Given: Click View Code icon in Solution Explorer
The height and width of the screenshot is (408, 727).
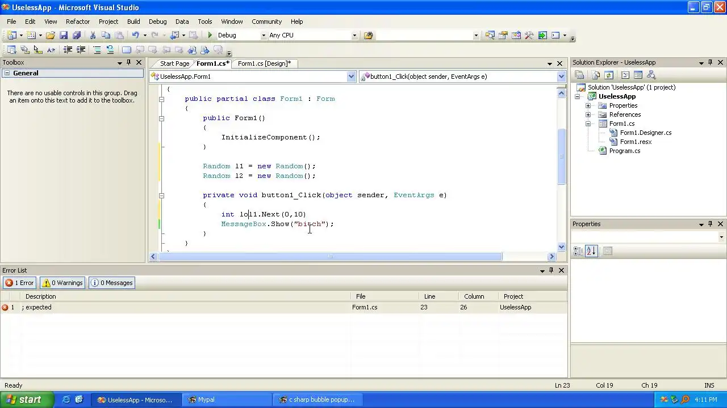Looking at the screenshot, I should click(625, 75).
